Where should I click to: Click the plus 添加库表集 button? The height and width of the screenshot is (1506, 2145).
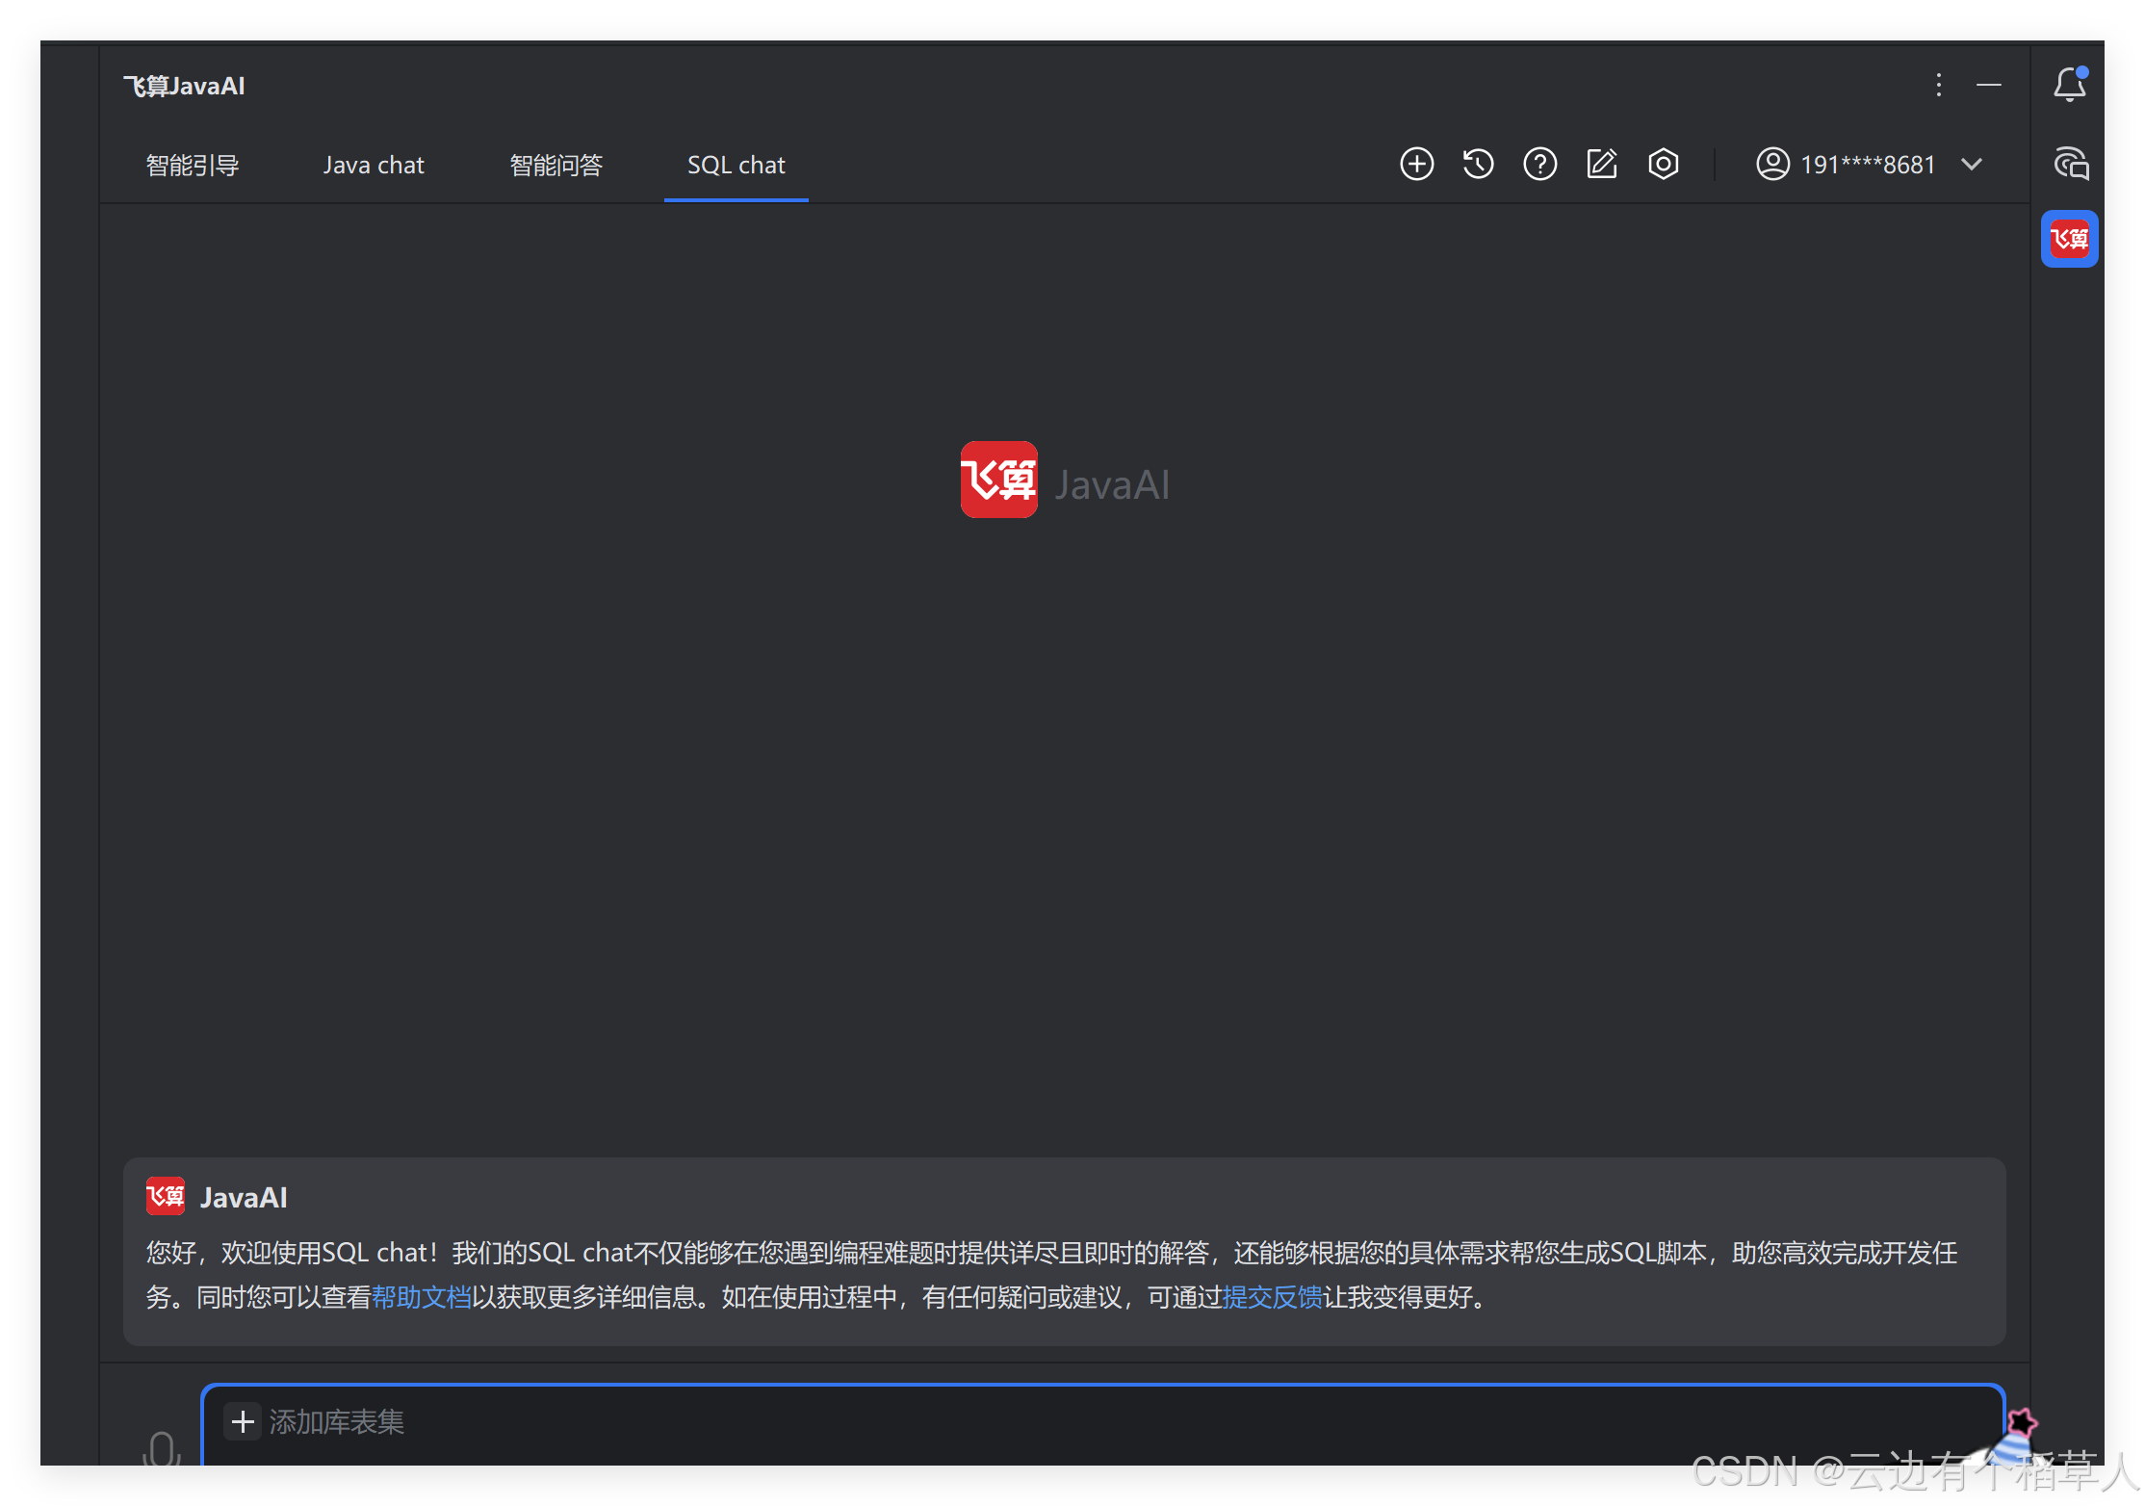tap(243, 1421)
